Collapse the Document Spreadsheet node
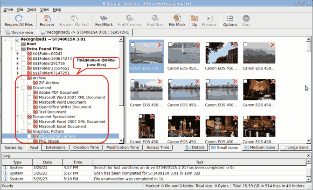Viewport: 313px width, 190px height. coord(18,117)
